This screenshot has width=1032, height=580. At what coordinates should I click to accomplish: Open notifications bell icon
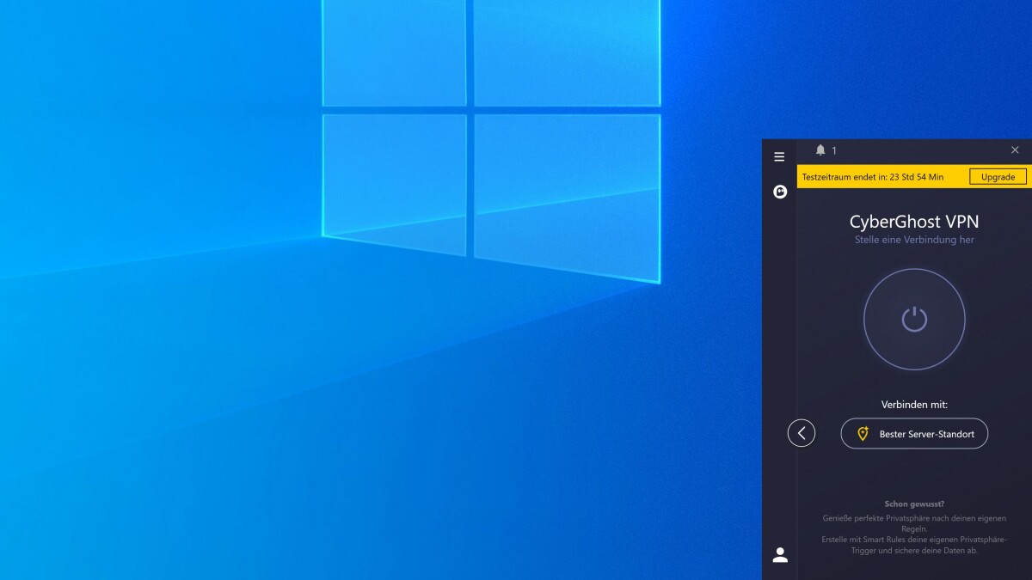(820, 150)
